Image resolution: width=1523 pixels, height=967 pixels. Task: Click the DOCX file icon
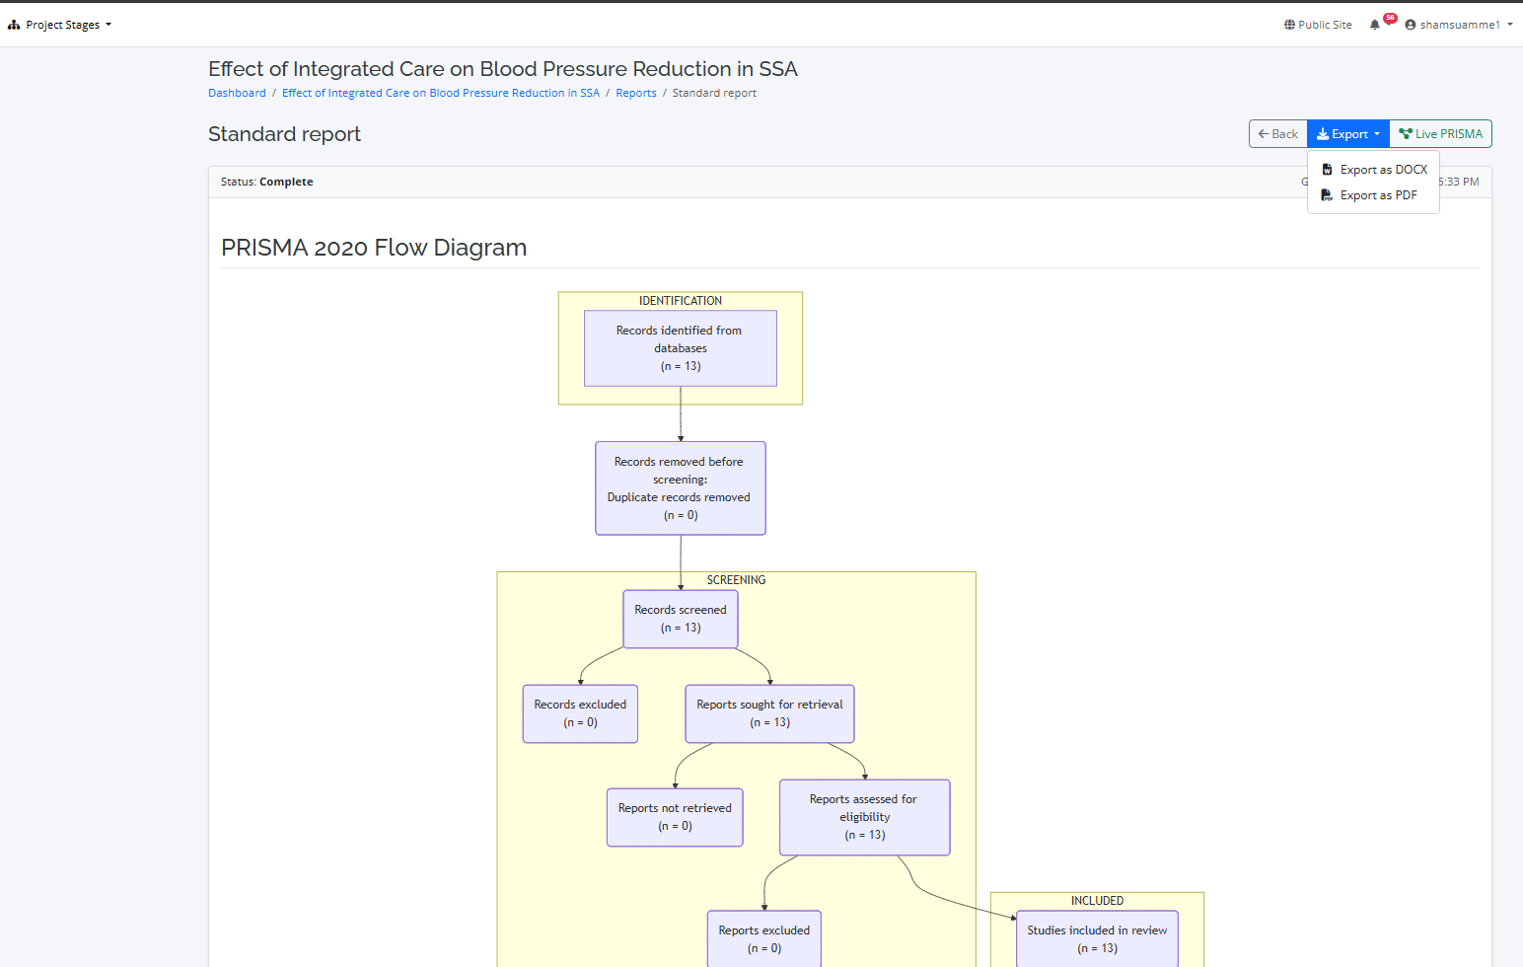click(1327, 170)
